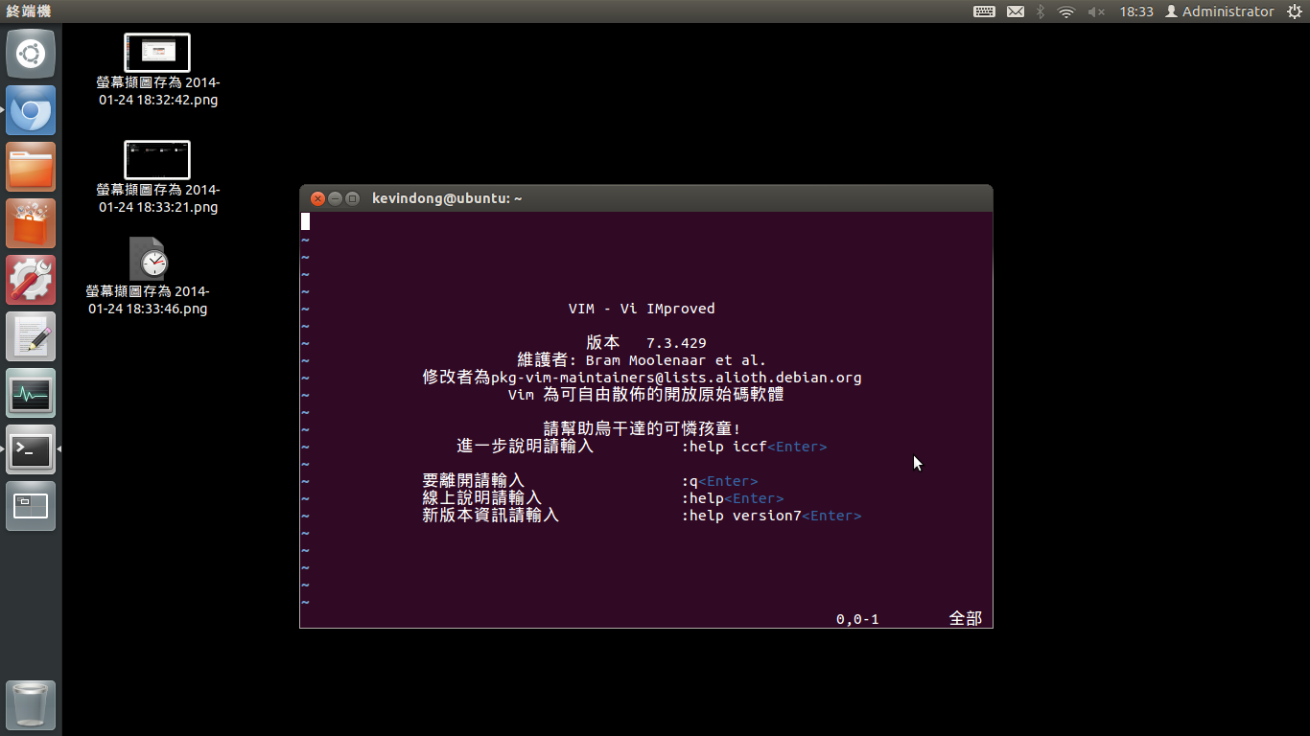Open the keyboard indicator in the top panel

click(984, 11)
